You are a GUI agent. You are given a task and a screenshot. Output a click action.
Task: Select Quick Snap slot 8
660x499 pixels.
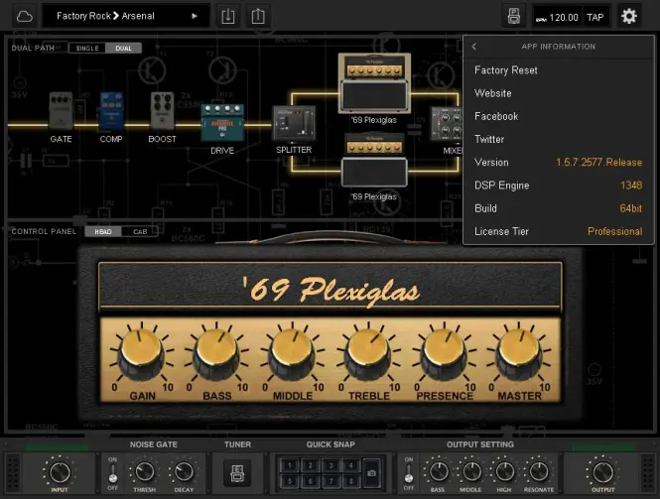(x=351, y=480)
